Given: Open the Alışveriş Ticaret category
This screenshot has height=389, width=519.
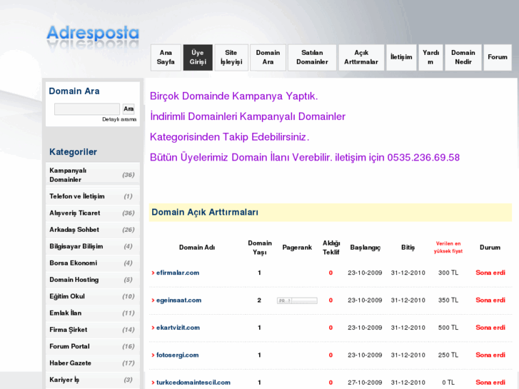Looking at the screenshot, I should point(75,213).
